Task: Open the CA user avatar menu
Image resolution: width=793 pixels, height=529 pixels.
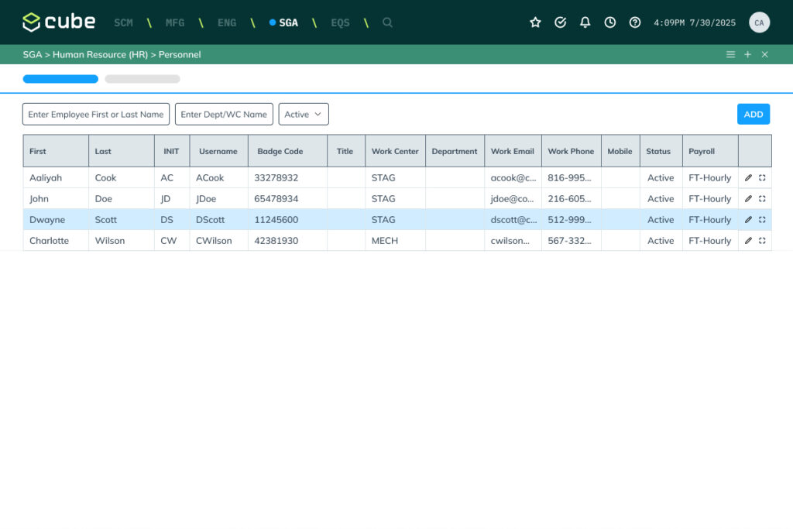Action: pyautogui.click(x=759, y=22)
